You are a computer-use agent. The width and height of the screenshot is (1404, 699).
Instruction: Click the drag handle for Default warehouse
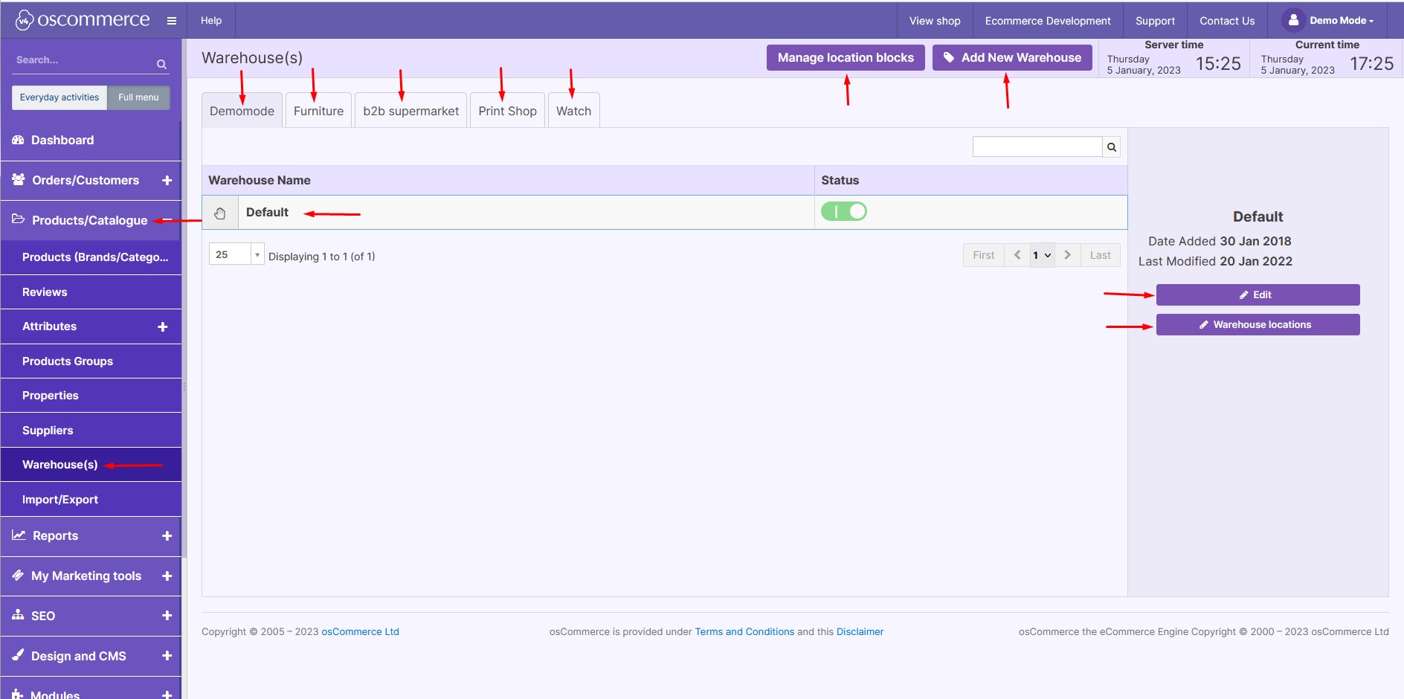220,213
